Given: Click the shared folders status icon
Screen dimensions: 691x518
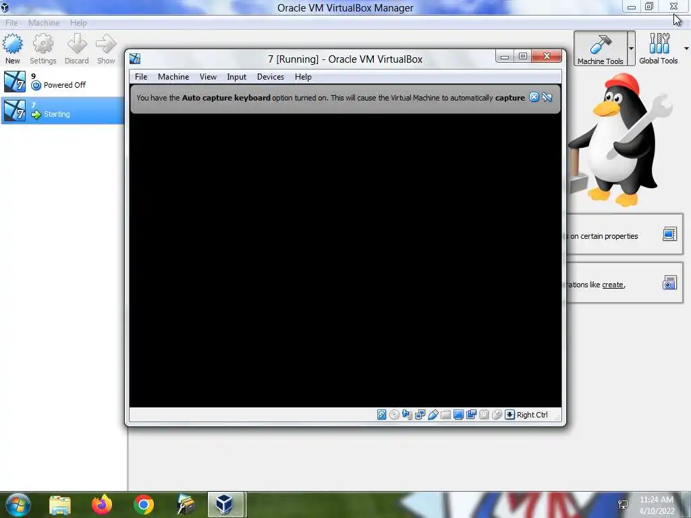Looking at the screenshot, I should 445,415.
